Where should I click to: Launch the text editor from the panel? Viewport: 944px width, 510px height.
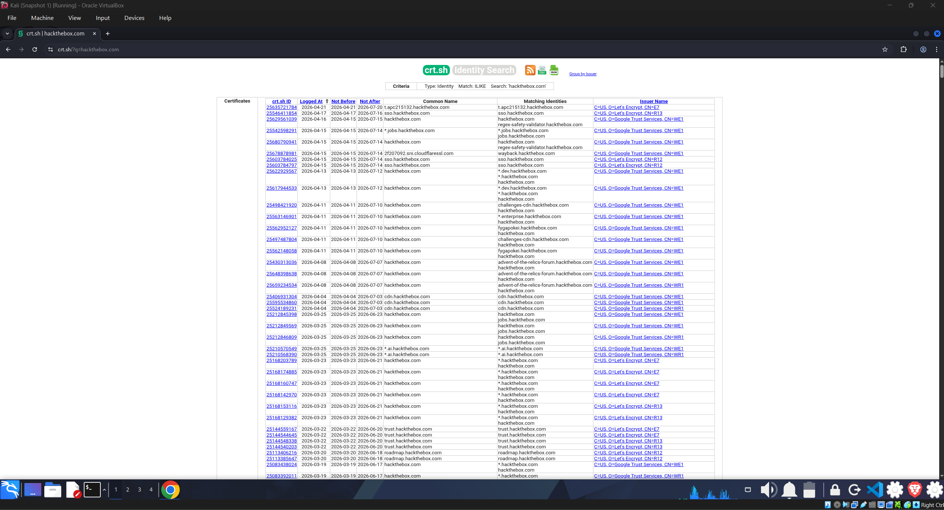73,490
